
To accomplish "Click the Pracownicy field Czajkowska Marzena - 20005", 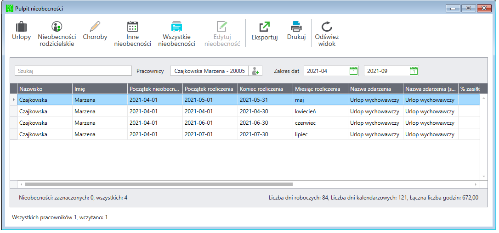I will click(210, 71).
